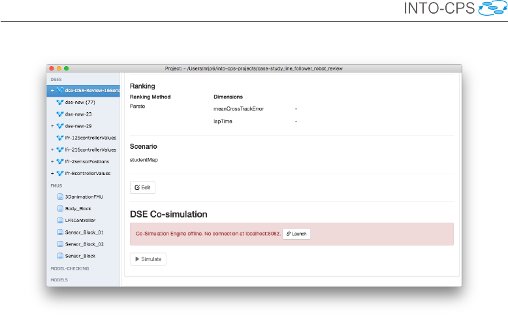This screenshot has height=316, width=508.
Task: Click the dse-new (77) DSE icon
Action: point(60,103)
